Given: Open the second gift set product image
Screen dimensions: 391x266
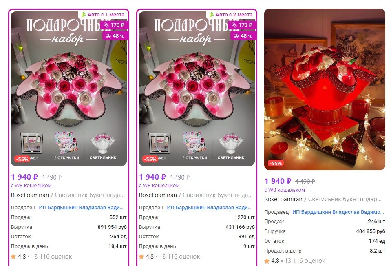Looking at the screenshot, I should coord(197,89).
